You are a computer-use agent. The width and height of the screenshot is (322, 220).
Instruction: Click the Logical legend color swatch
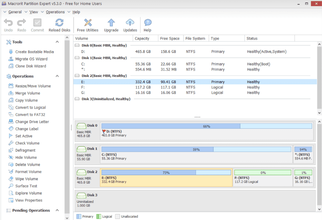99,217
